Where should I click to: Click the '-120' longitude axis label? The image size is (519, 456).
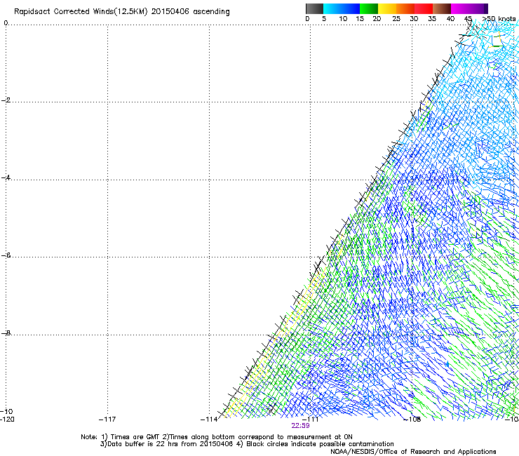7,420
